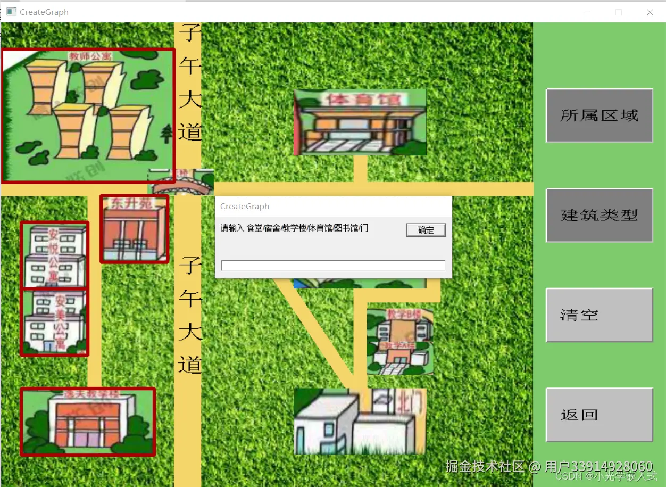The height and width of the screenshot is (487, 666).
Task: Select the 体育馆 building on the map
Action: (x=360, y=121)
